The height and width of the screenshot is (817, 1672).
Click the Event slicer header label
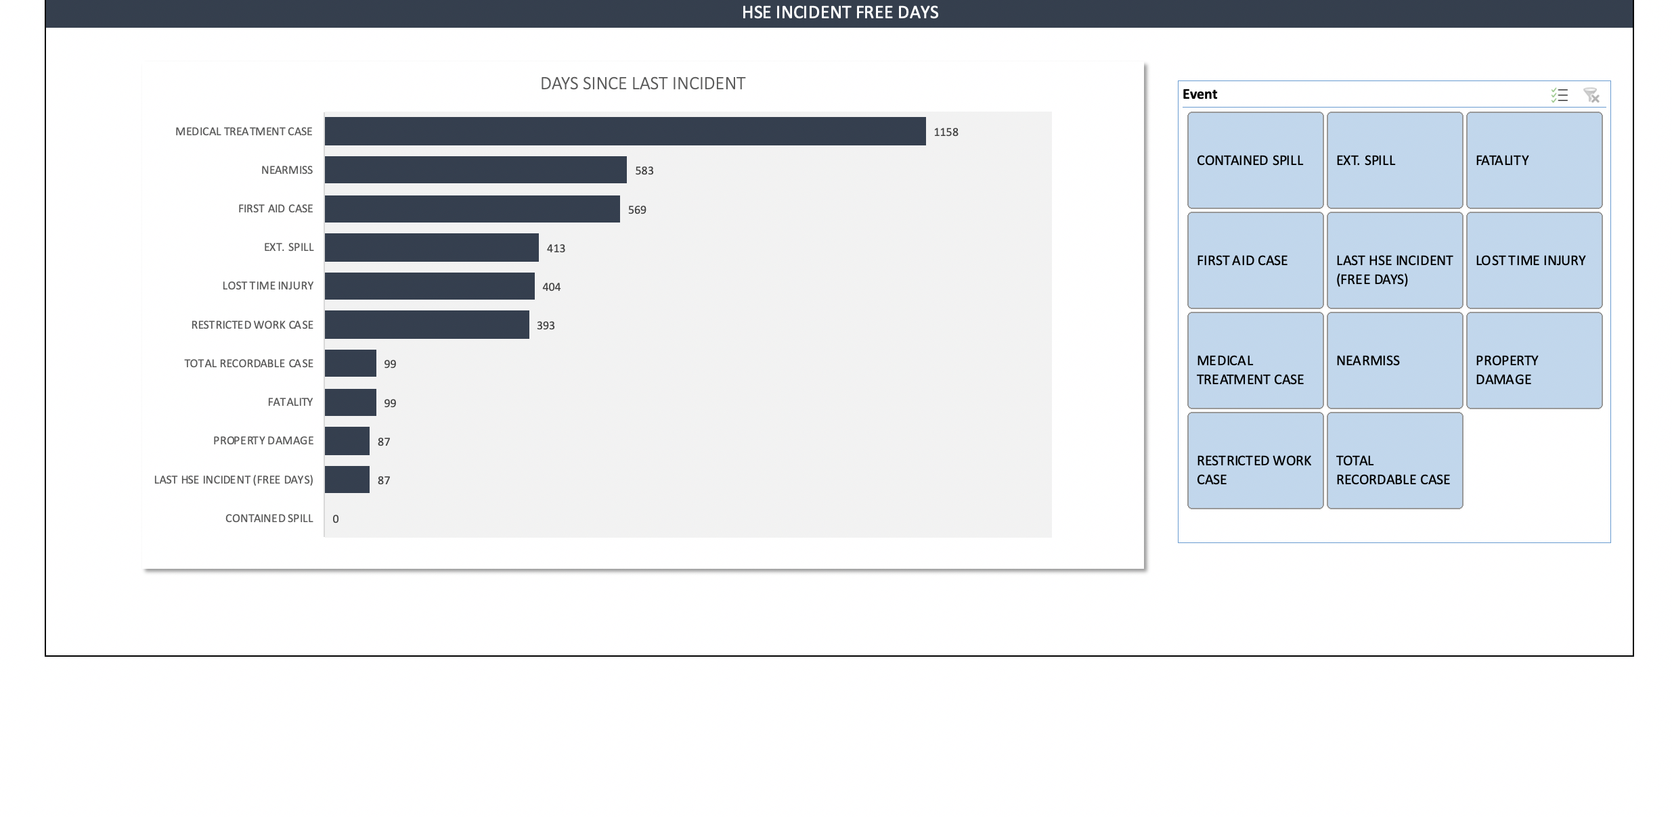point(1200,94)
